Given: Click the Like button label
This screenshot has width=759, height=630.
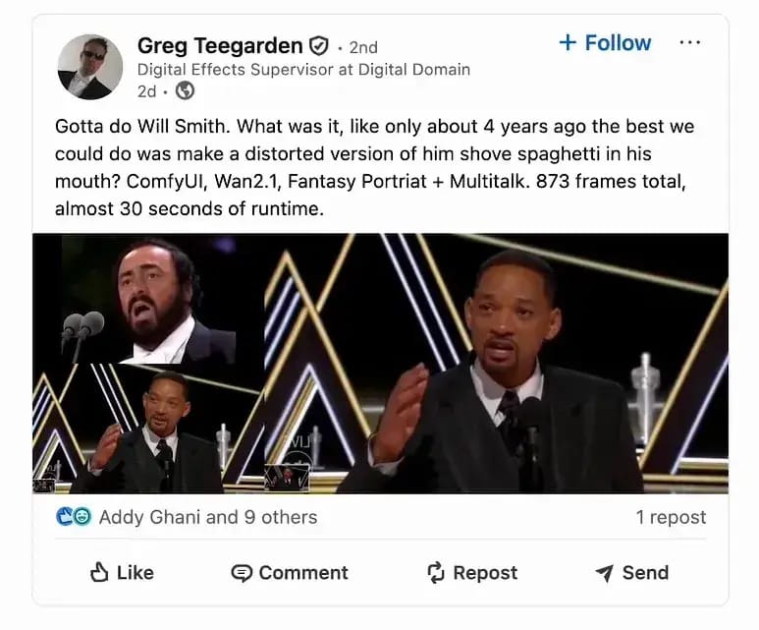Looking at the screenshot, I should 136,573.
